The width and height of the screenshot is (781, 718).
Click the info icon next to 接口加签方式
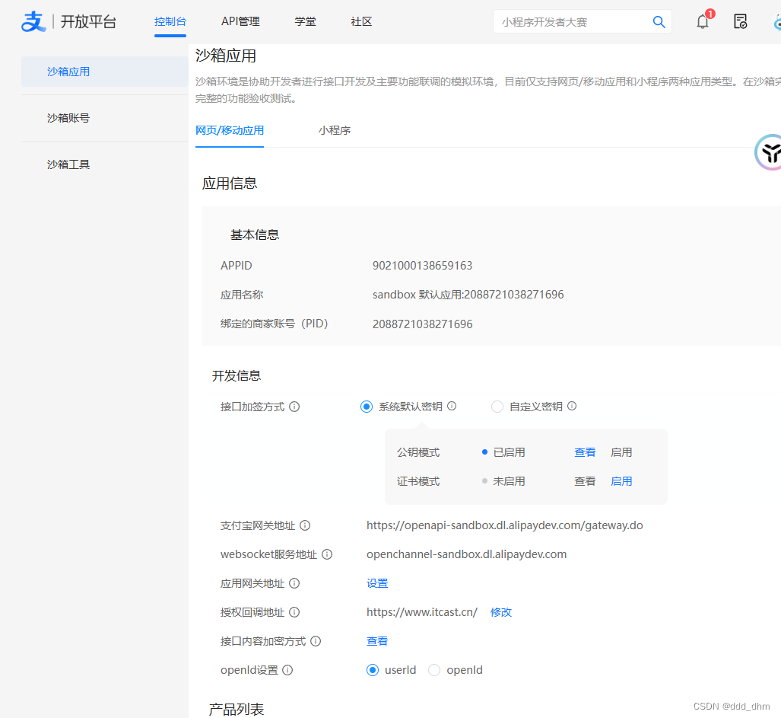[x=293, y=407]
